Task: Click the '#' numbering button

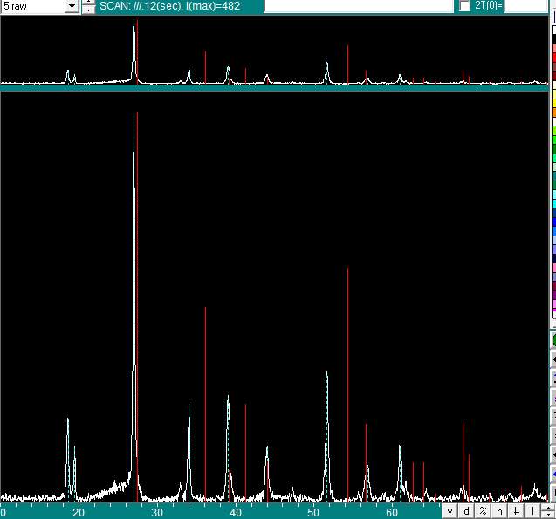Action: pos(517,511)
